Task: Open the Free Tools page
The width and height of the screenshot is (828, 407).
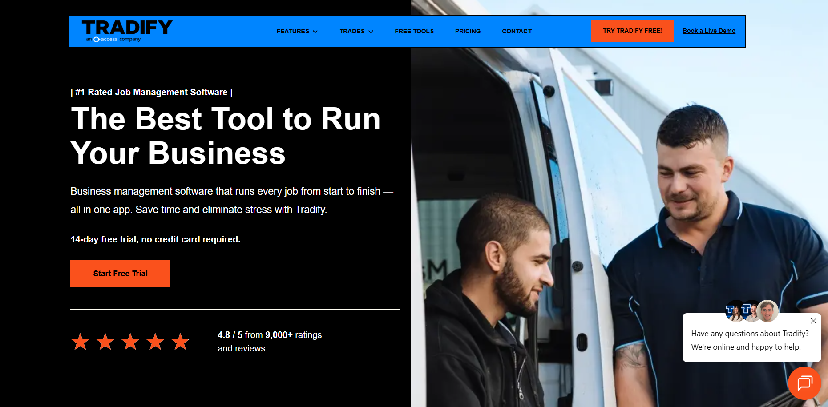Action: click(414, 31)
